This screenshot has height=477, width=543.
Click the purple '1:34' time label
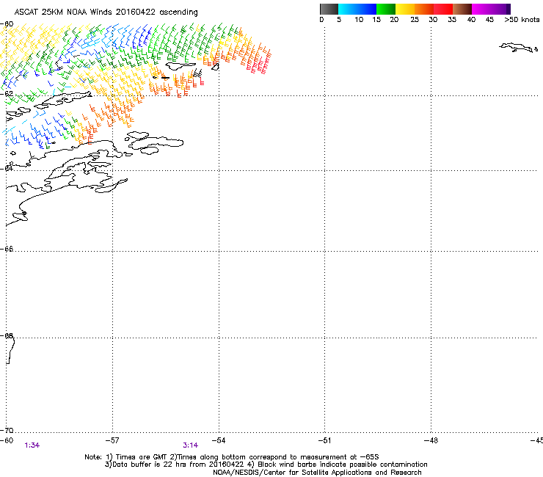32,445
